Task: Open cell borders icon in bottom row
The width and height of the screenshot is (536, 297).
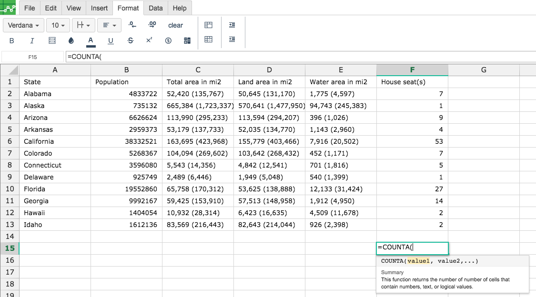Action: [x=52, y=41]
